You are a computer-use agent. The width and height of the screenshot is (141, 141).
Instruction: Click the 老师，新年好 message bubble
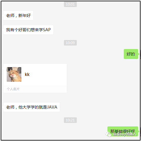[x=18, y=15]
